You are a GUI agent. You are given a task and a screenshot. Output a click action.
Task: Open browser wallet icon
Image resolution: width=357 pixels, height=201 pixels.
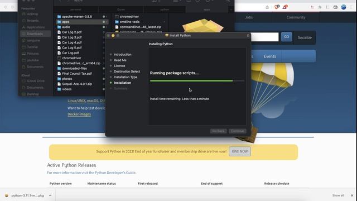tap(335, 7)
